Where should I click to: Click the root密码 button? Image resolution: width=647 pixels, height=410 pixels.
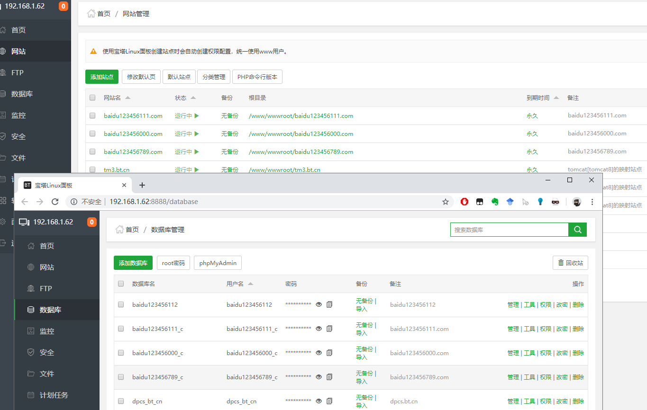coord(173,263)
